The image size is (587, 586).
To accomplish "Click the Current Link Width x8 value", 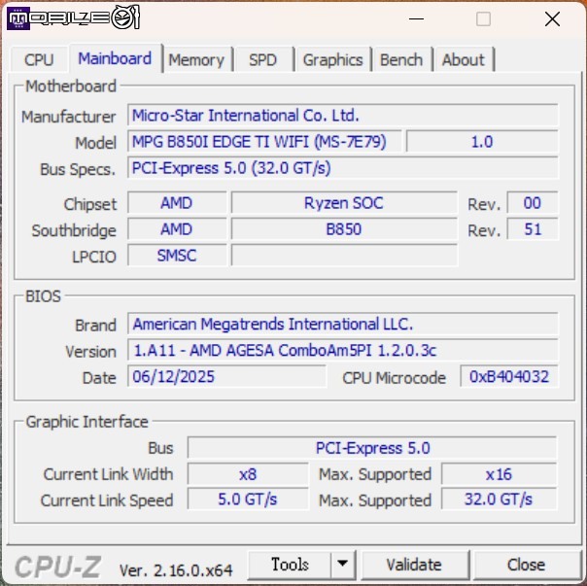I will click(248, 474).
